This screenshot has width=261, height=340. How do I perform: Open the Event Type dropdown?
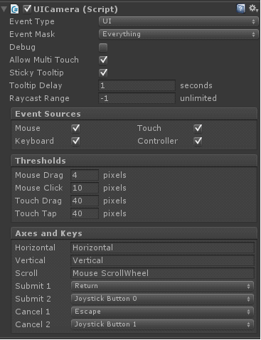pyautogui.click(x=179, y=21)
